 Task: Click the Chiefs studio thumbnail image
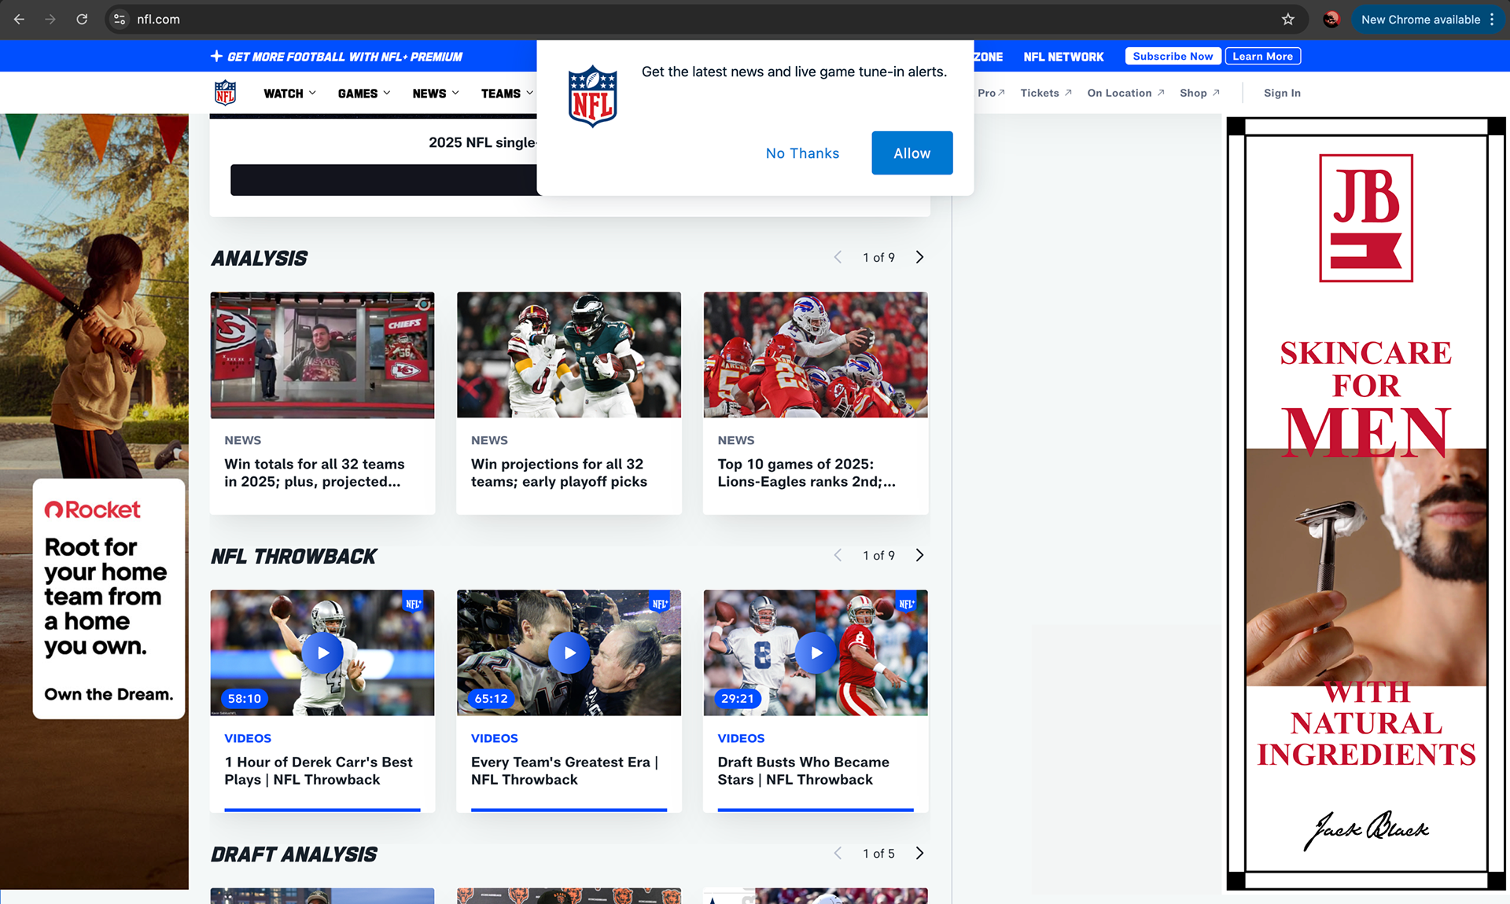pos(322,355)
